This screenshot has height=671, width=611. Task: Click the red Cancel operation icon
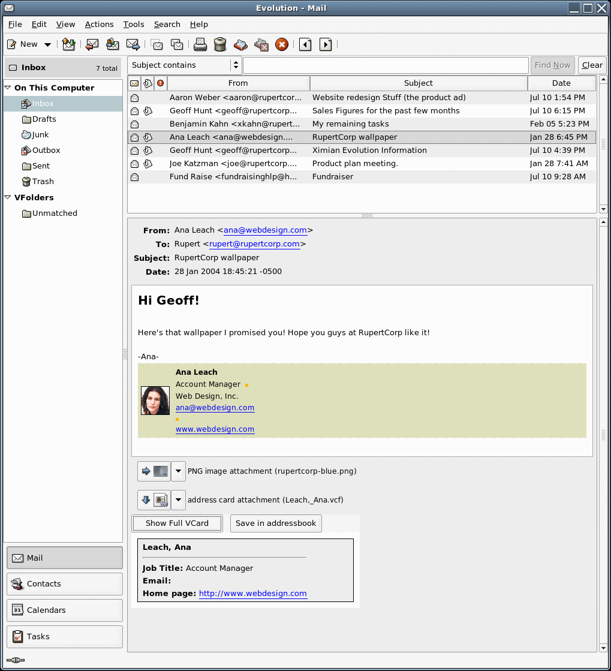pos(282,44)
